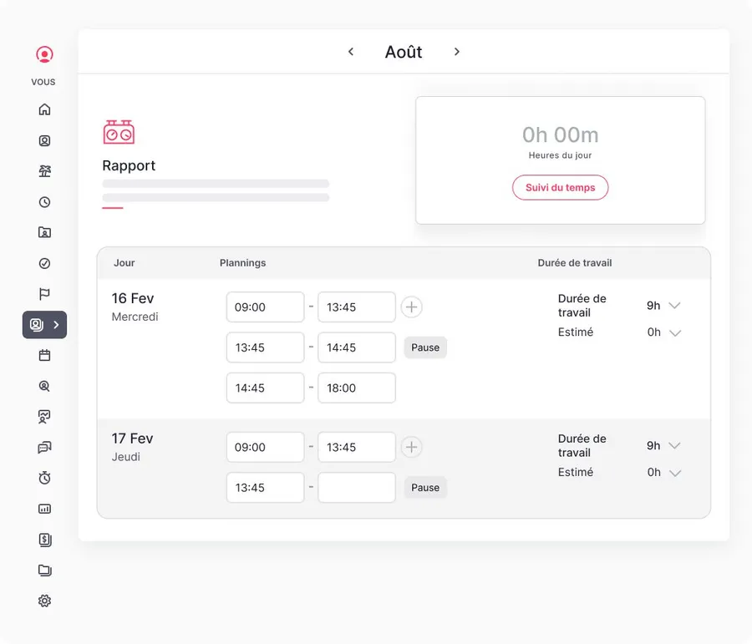Click the 17 Fev date label

132,439
